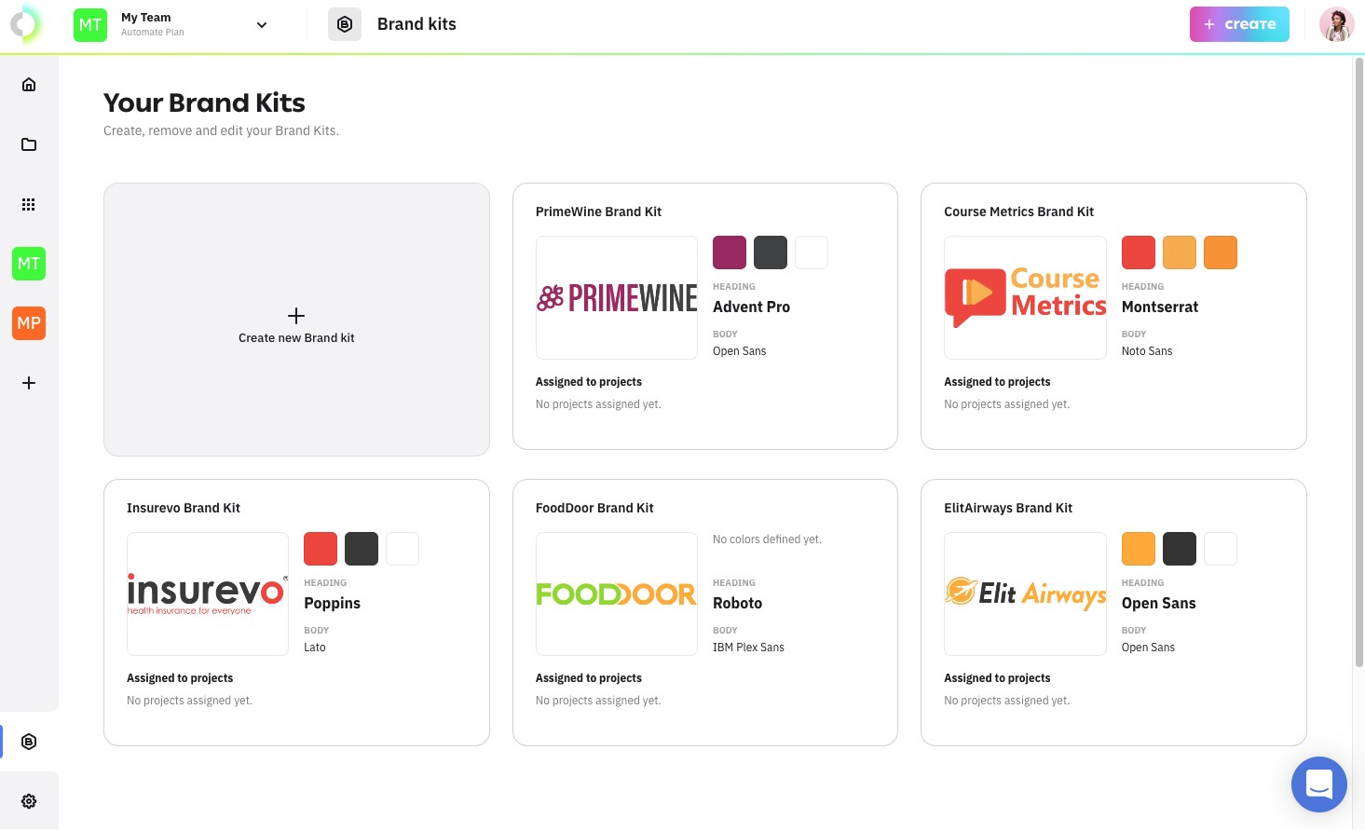Open the Intercom chat bubble

coord(1318,784)
